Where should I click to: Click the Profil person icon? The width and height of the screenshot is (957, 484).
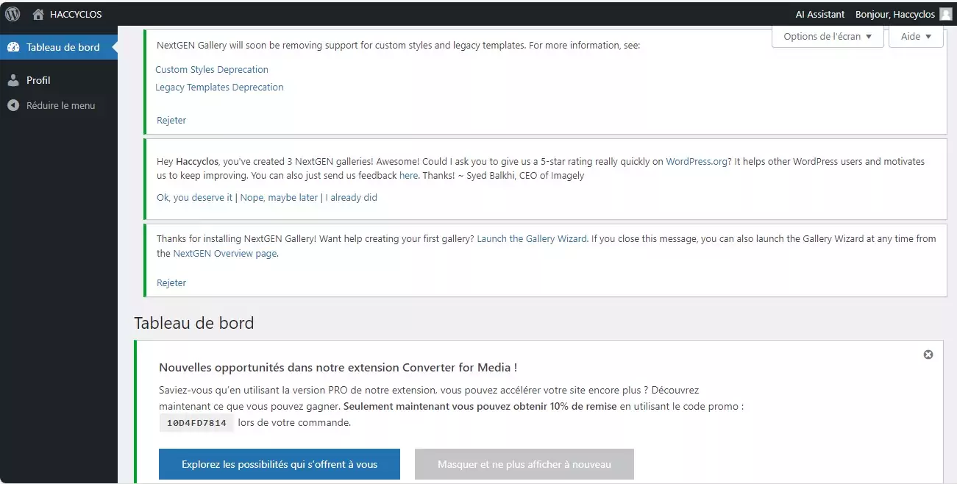point(13,80)
